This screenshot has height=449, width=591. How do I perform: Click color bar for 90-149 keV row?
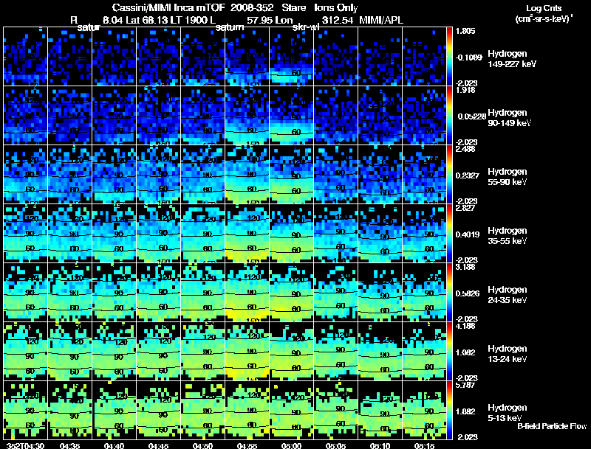[449, 116]
